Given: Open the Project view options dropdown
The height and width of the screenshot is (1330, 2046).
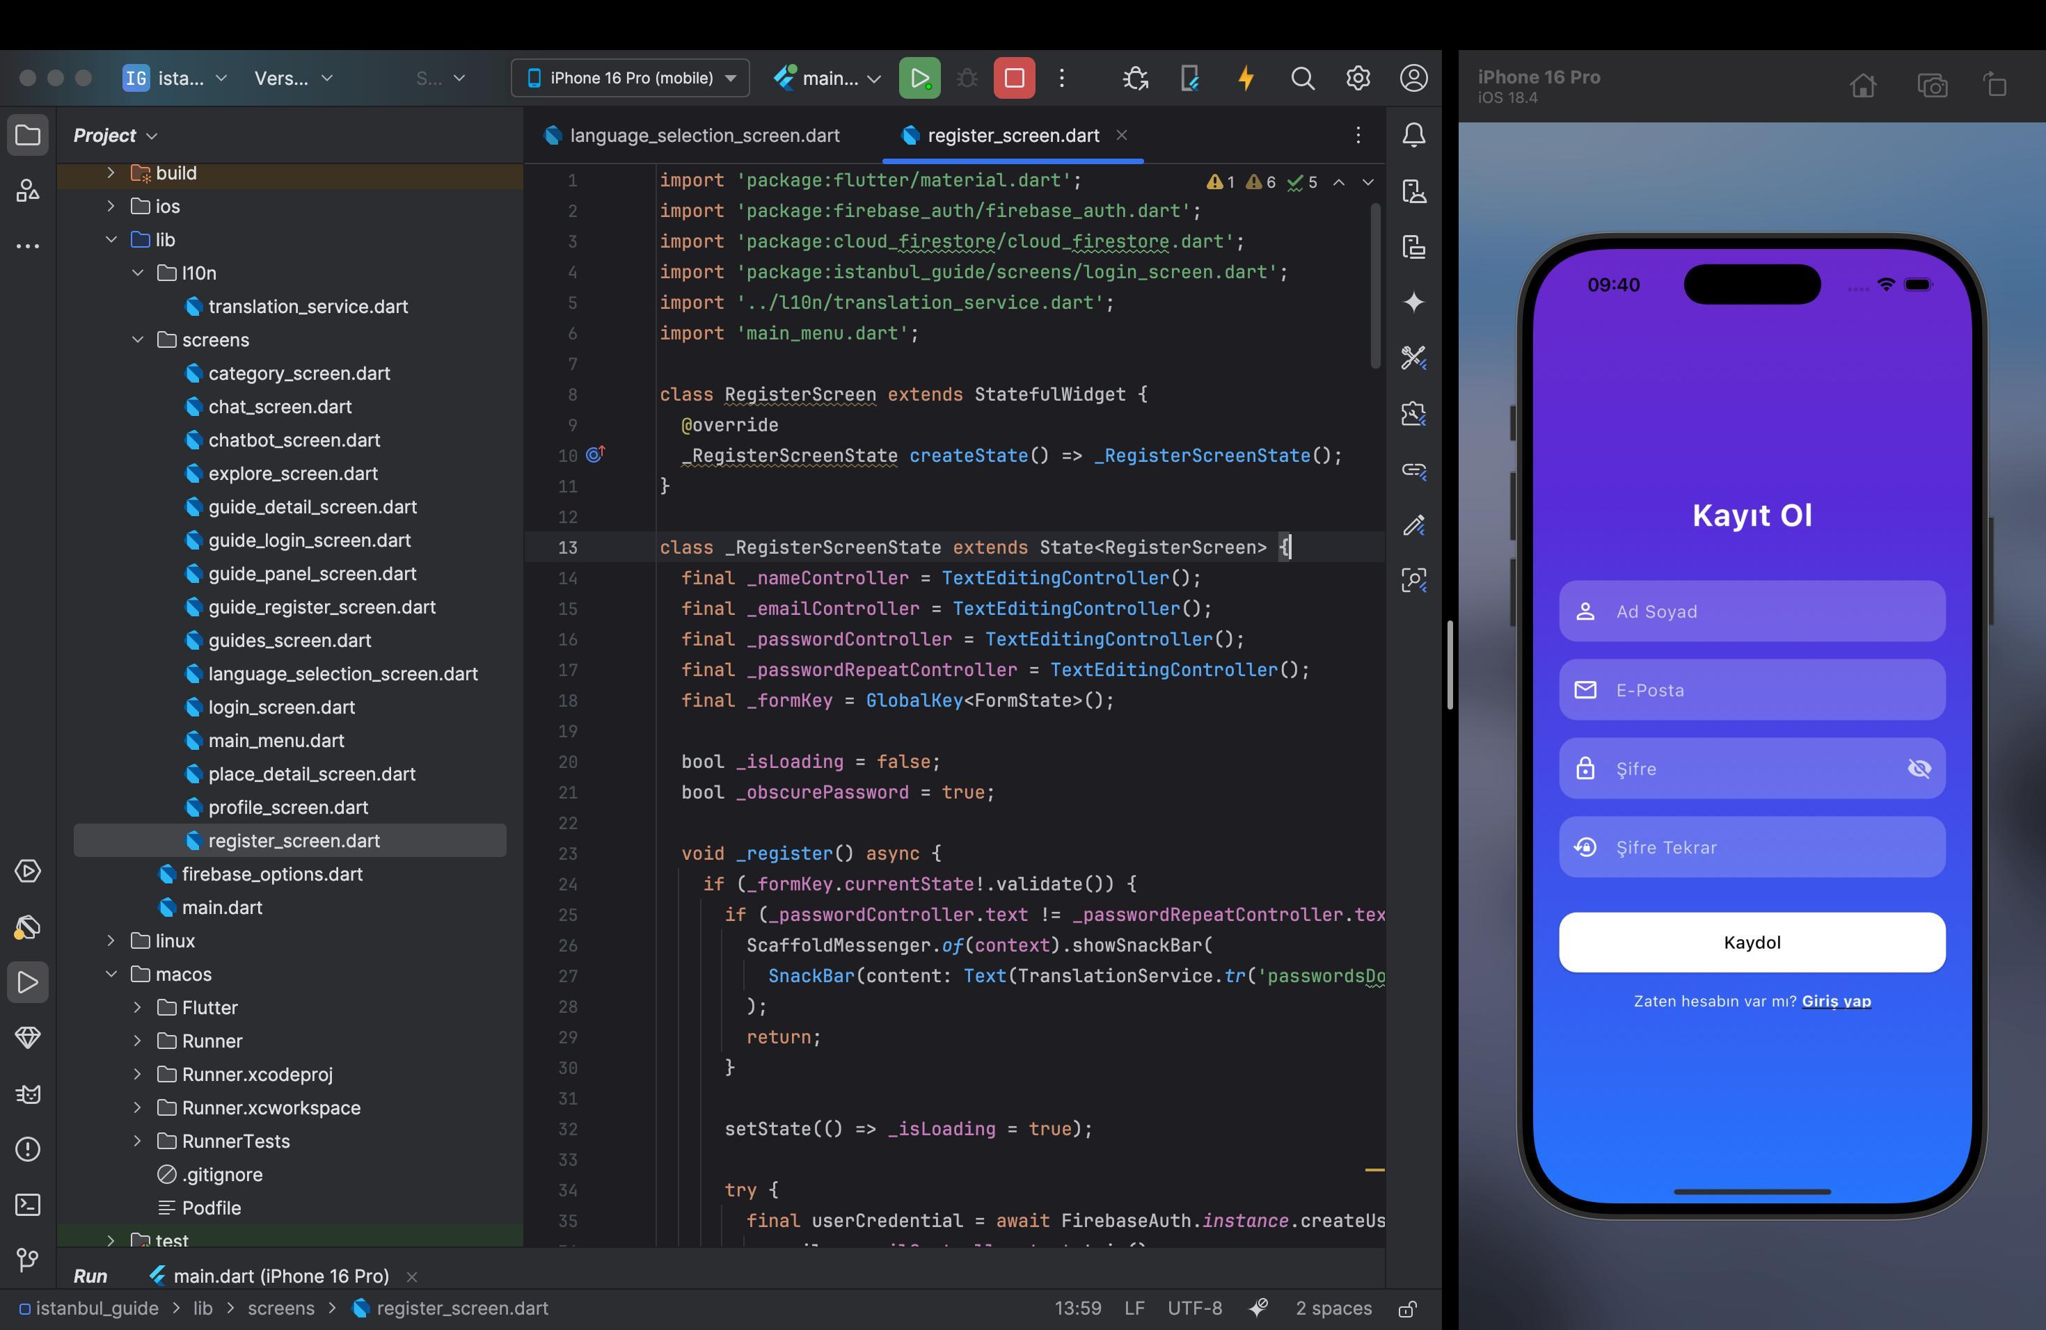Looking at the screenshot, I should [116, 135].
